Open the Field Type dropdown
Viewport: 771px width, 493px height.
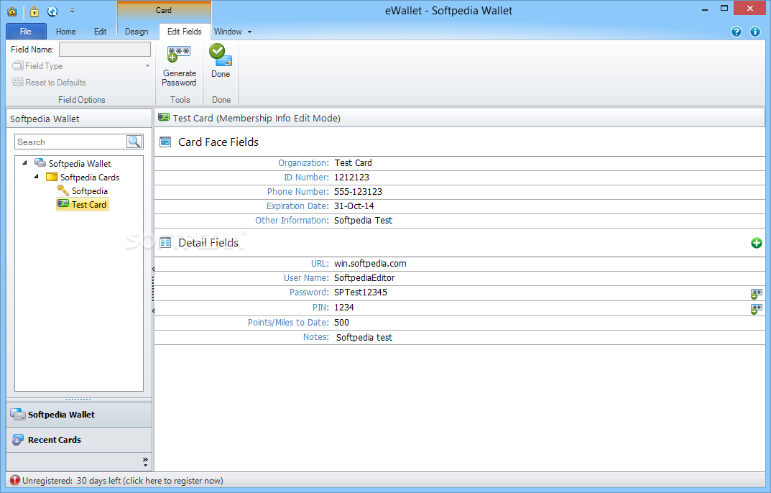[x=81, y=66]
